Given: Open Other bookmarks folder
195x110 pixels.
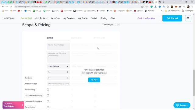Looking at the screenshot, I should pos(172,11).
